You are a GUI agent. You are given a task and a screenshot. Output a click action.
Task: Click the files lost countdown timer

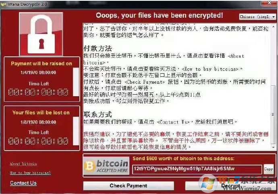click(38, 141)
